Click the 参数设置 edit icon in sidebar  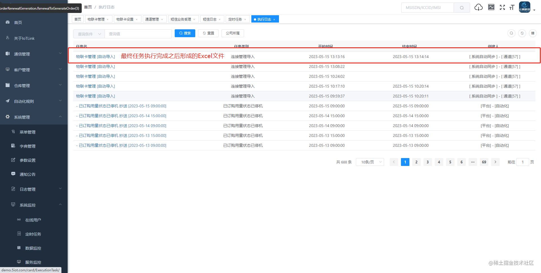tap(13, 160)
